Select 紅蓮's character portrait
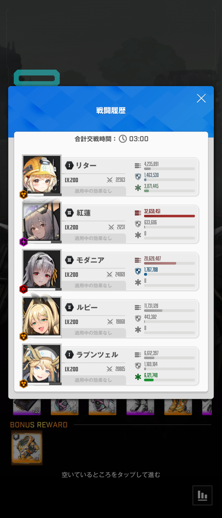The width and height of the screenshot is (222, 518). (x=42, y=222)
